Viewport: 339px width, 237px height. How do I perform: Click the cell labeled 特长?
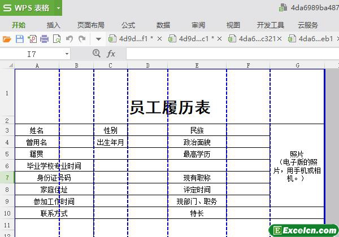(197, 213)
